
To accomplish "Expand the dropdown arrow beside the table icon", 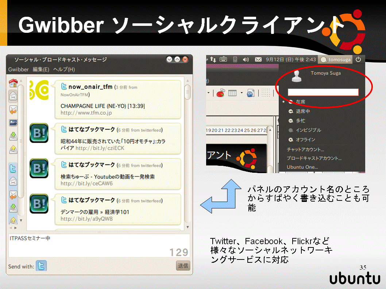I will (242, 93).
